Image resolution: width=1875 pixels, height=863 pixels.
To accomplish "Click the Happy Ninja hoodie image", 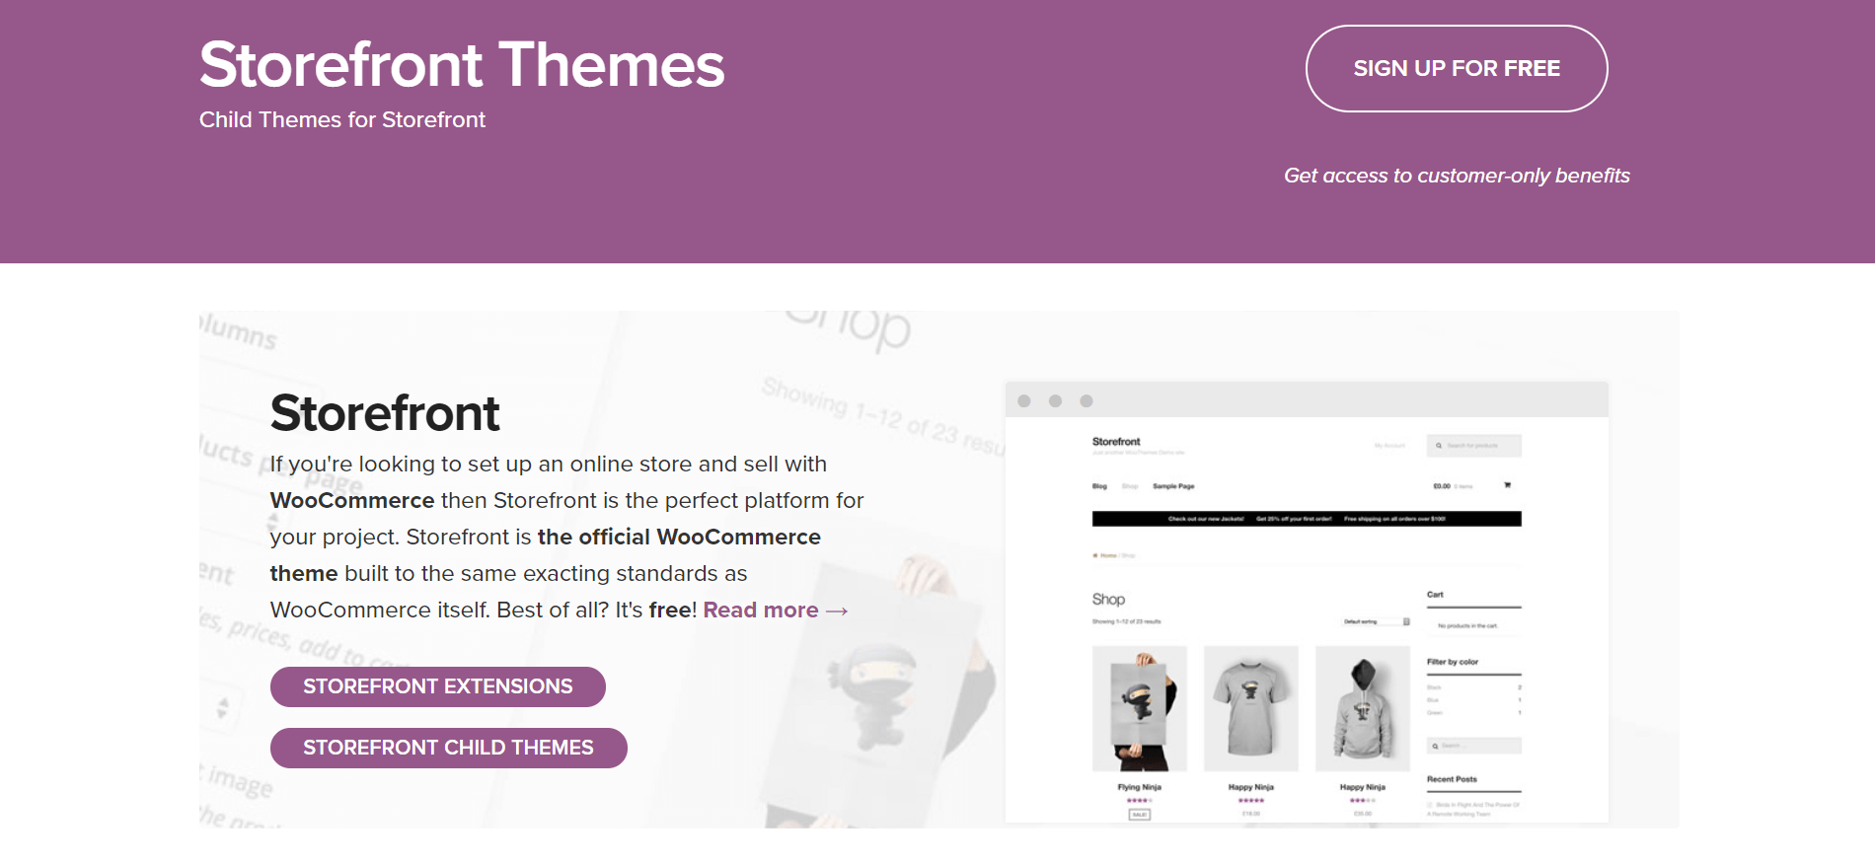I will coord(1363,708).
